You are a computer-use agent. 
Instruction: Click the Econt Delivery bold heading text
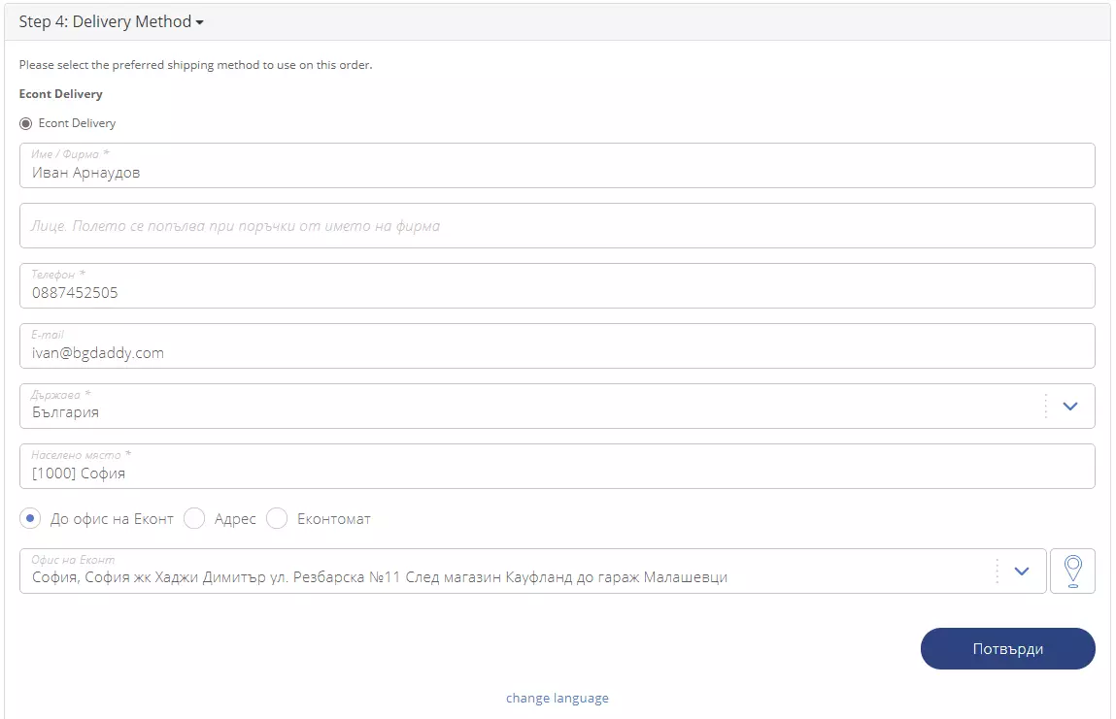(60, 94)
